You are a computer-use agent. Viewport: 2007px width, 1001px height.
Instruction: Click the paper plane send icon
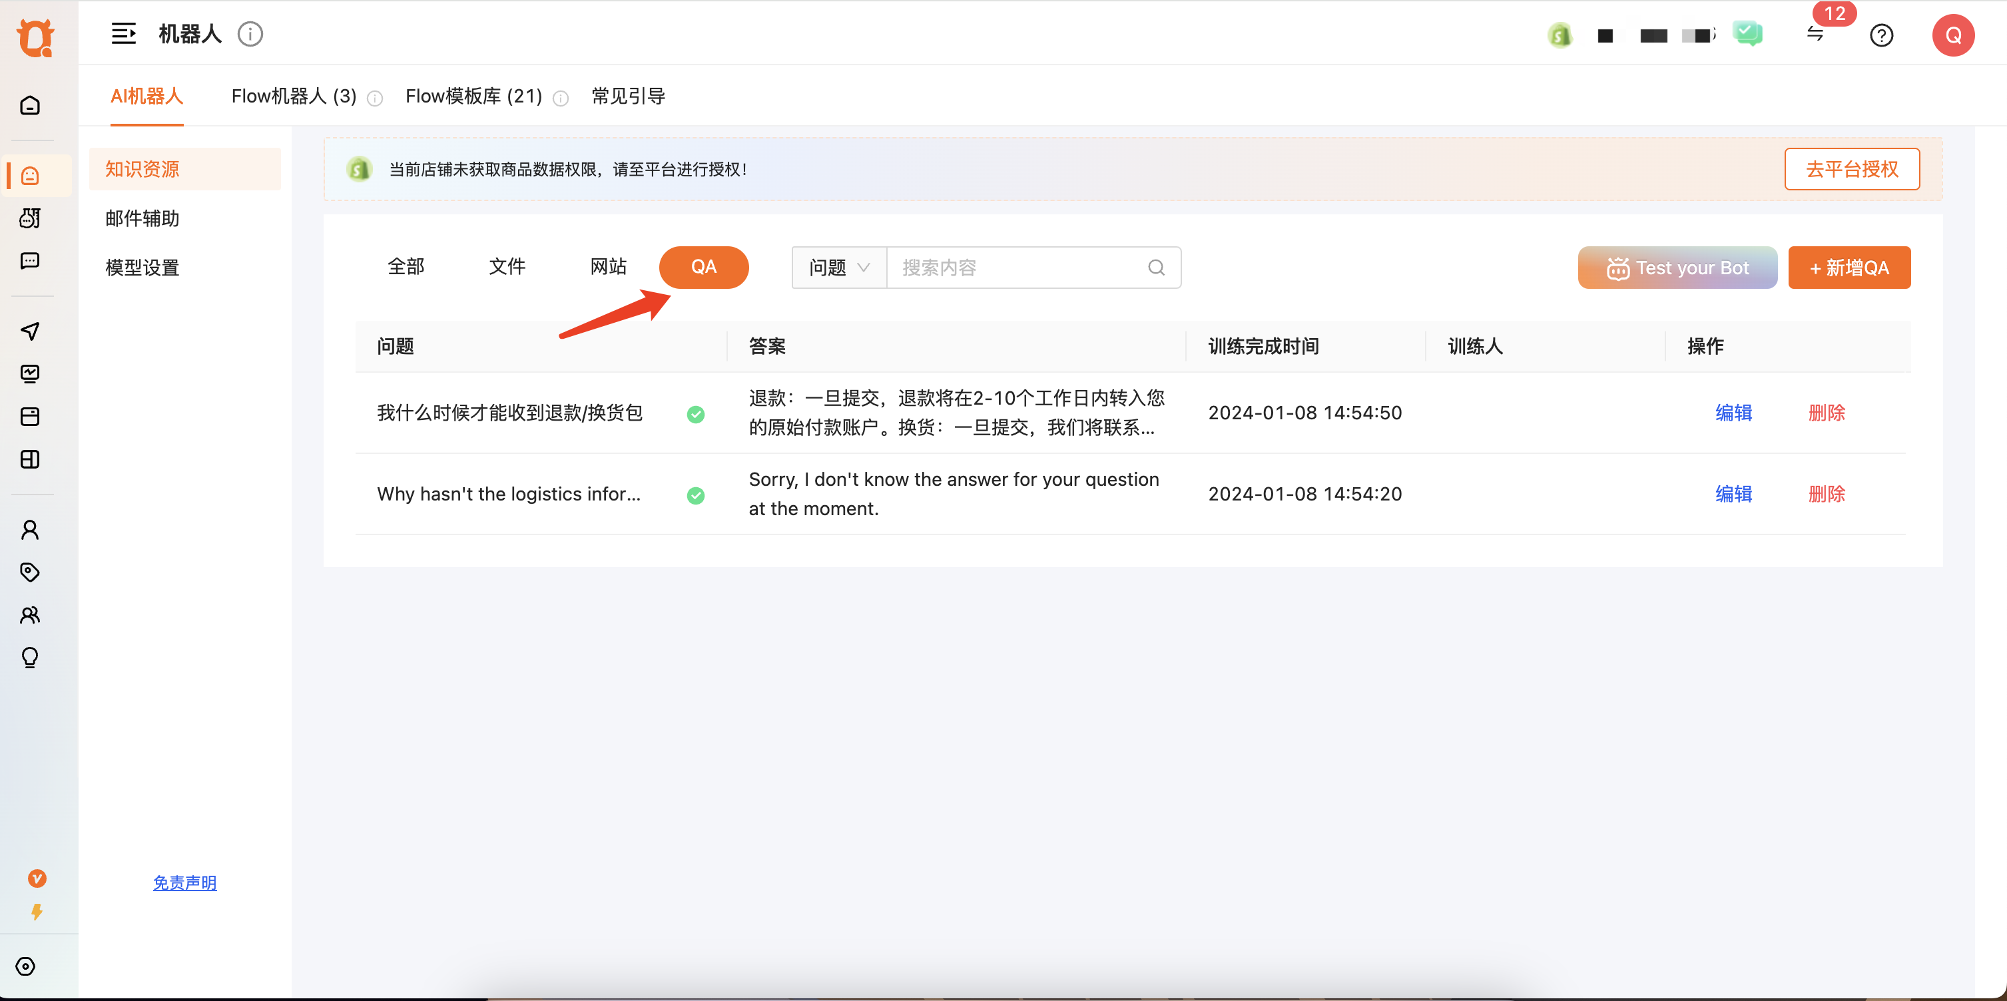(x=29, y=331)
